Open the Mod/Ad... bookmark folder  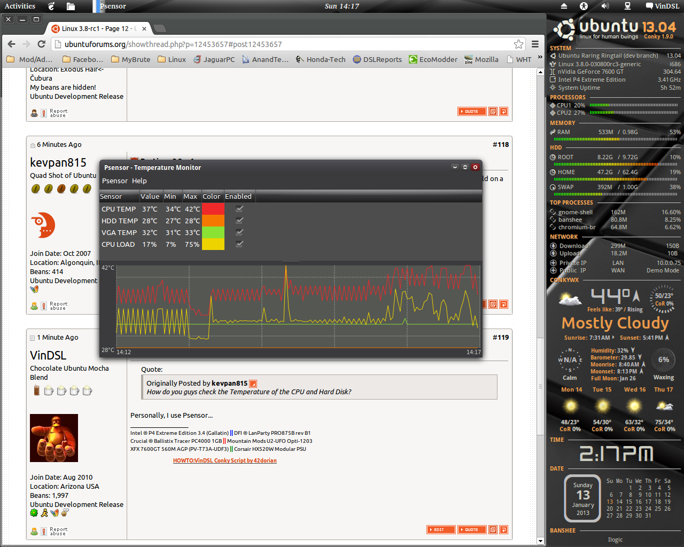pyautogui.click(x=29, y=59)
